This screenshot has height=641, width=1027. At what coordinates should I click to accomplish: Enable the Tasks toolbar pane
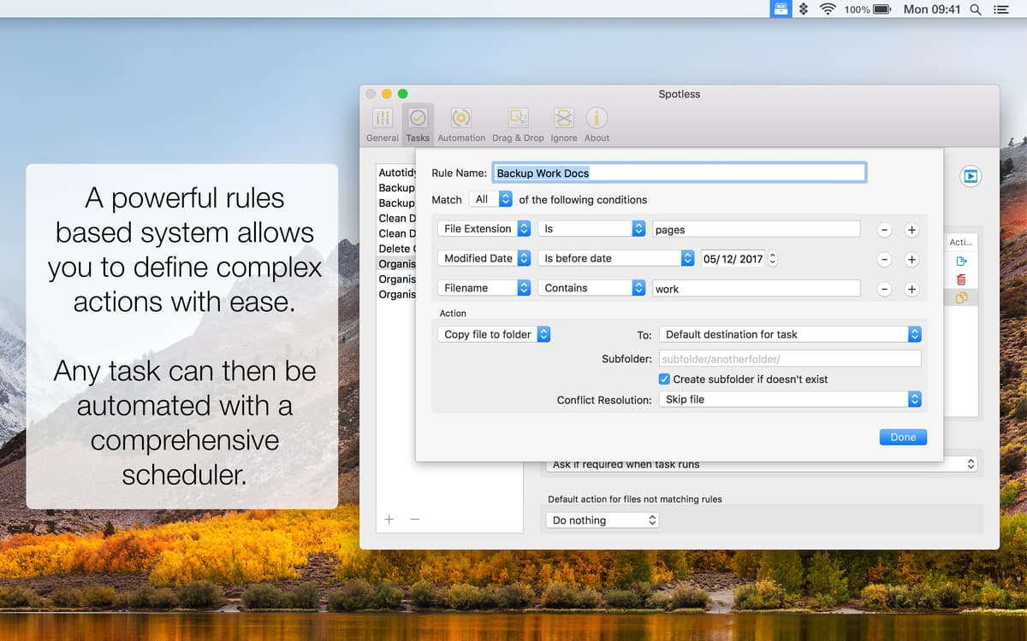tap(418, 122)
